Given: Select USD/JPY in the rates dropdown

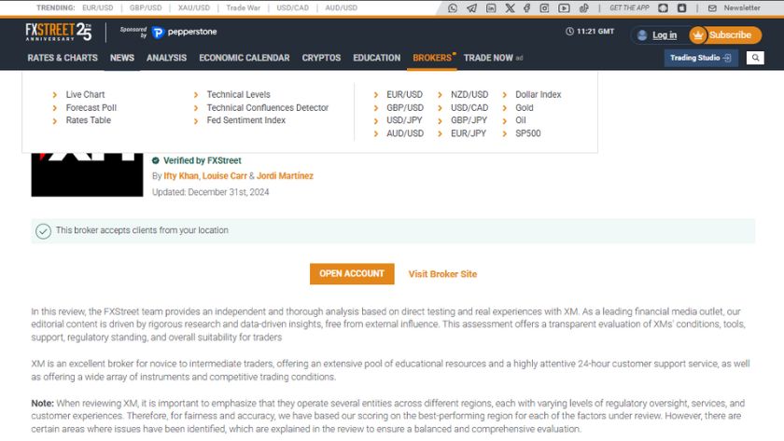Looking at the screenshot, I should [404, 120].
